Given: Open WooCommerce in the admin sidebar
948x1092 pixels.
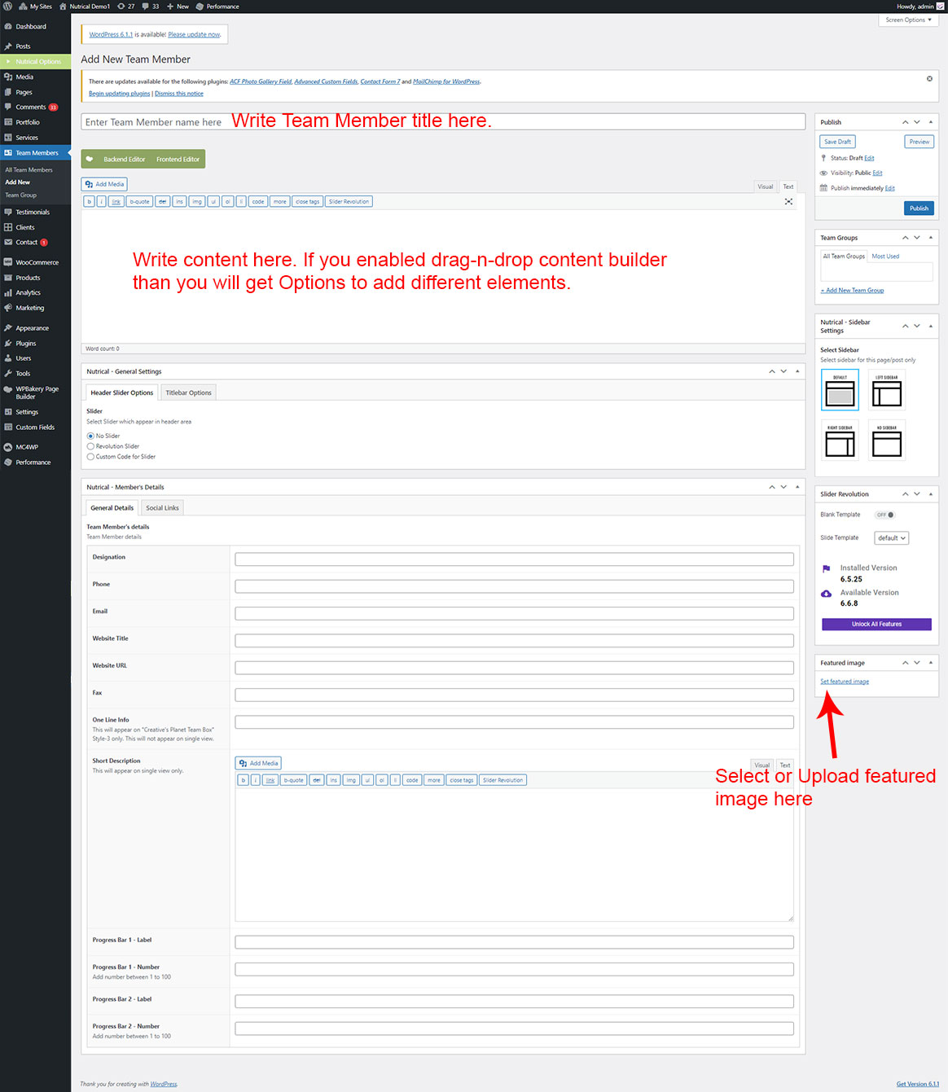Looking at the screenshot, I should coord(37,262).
